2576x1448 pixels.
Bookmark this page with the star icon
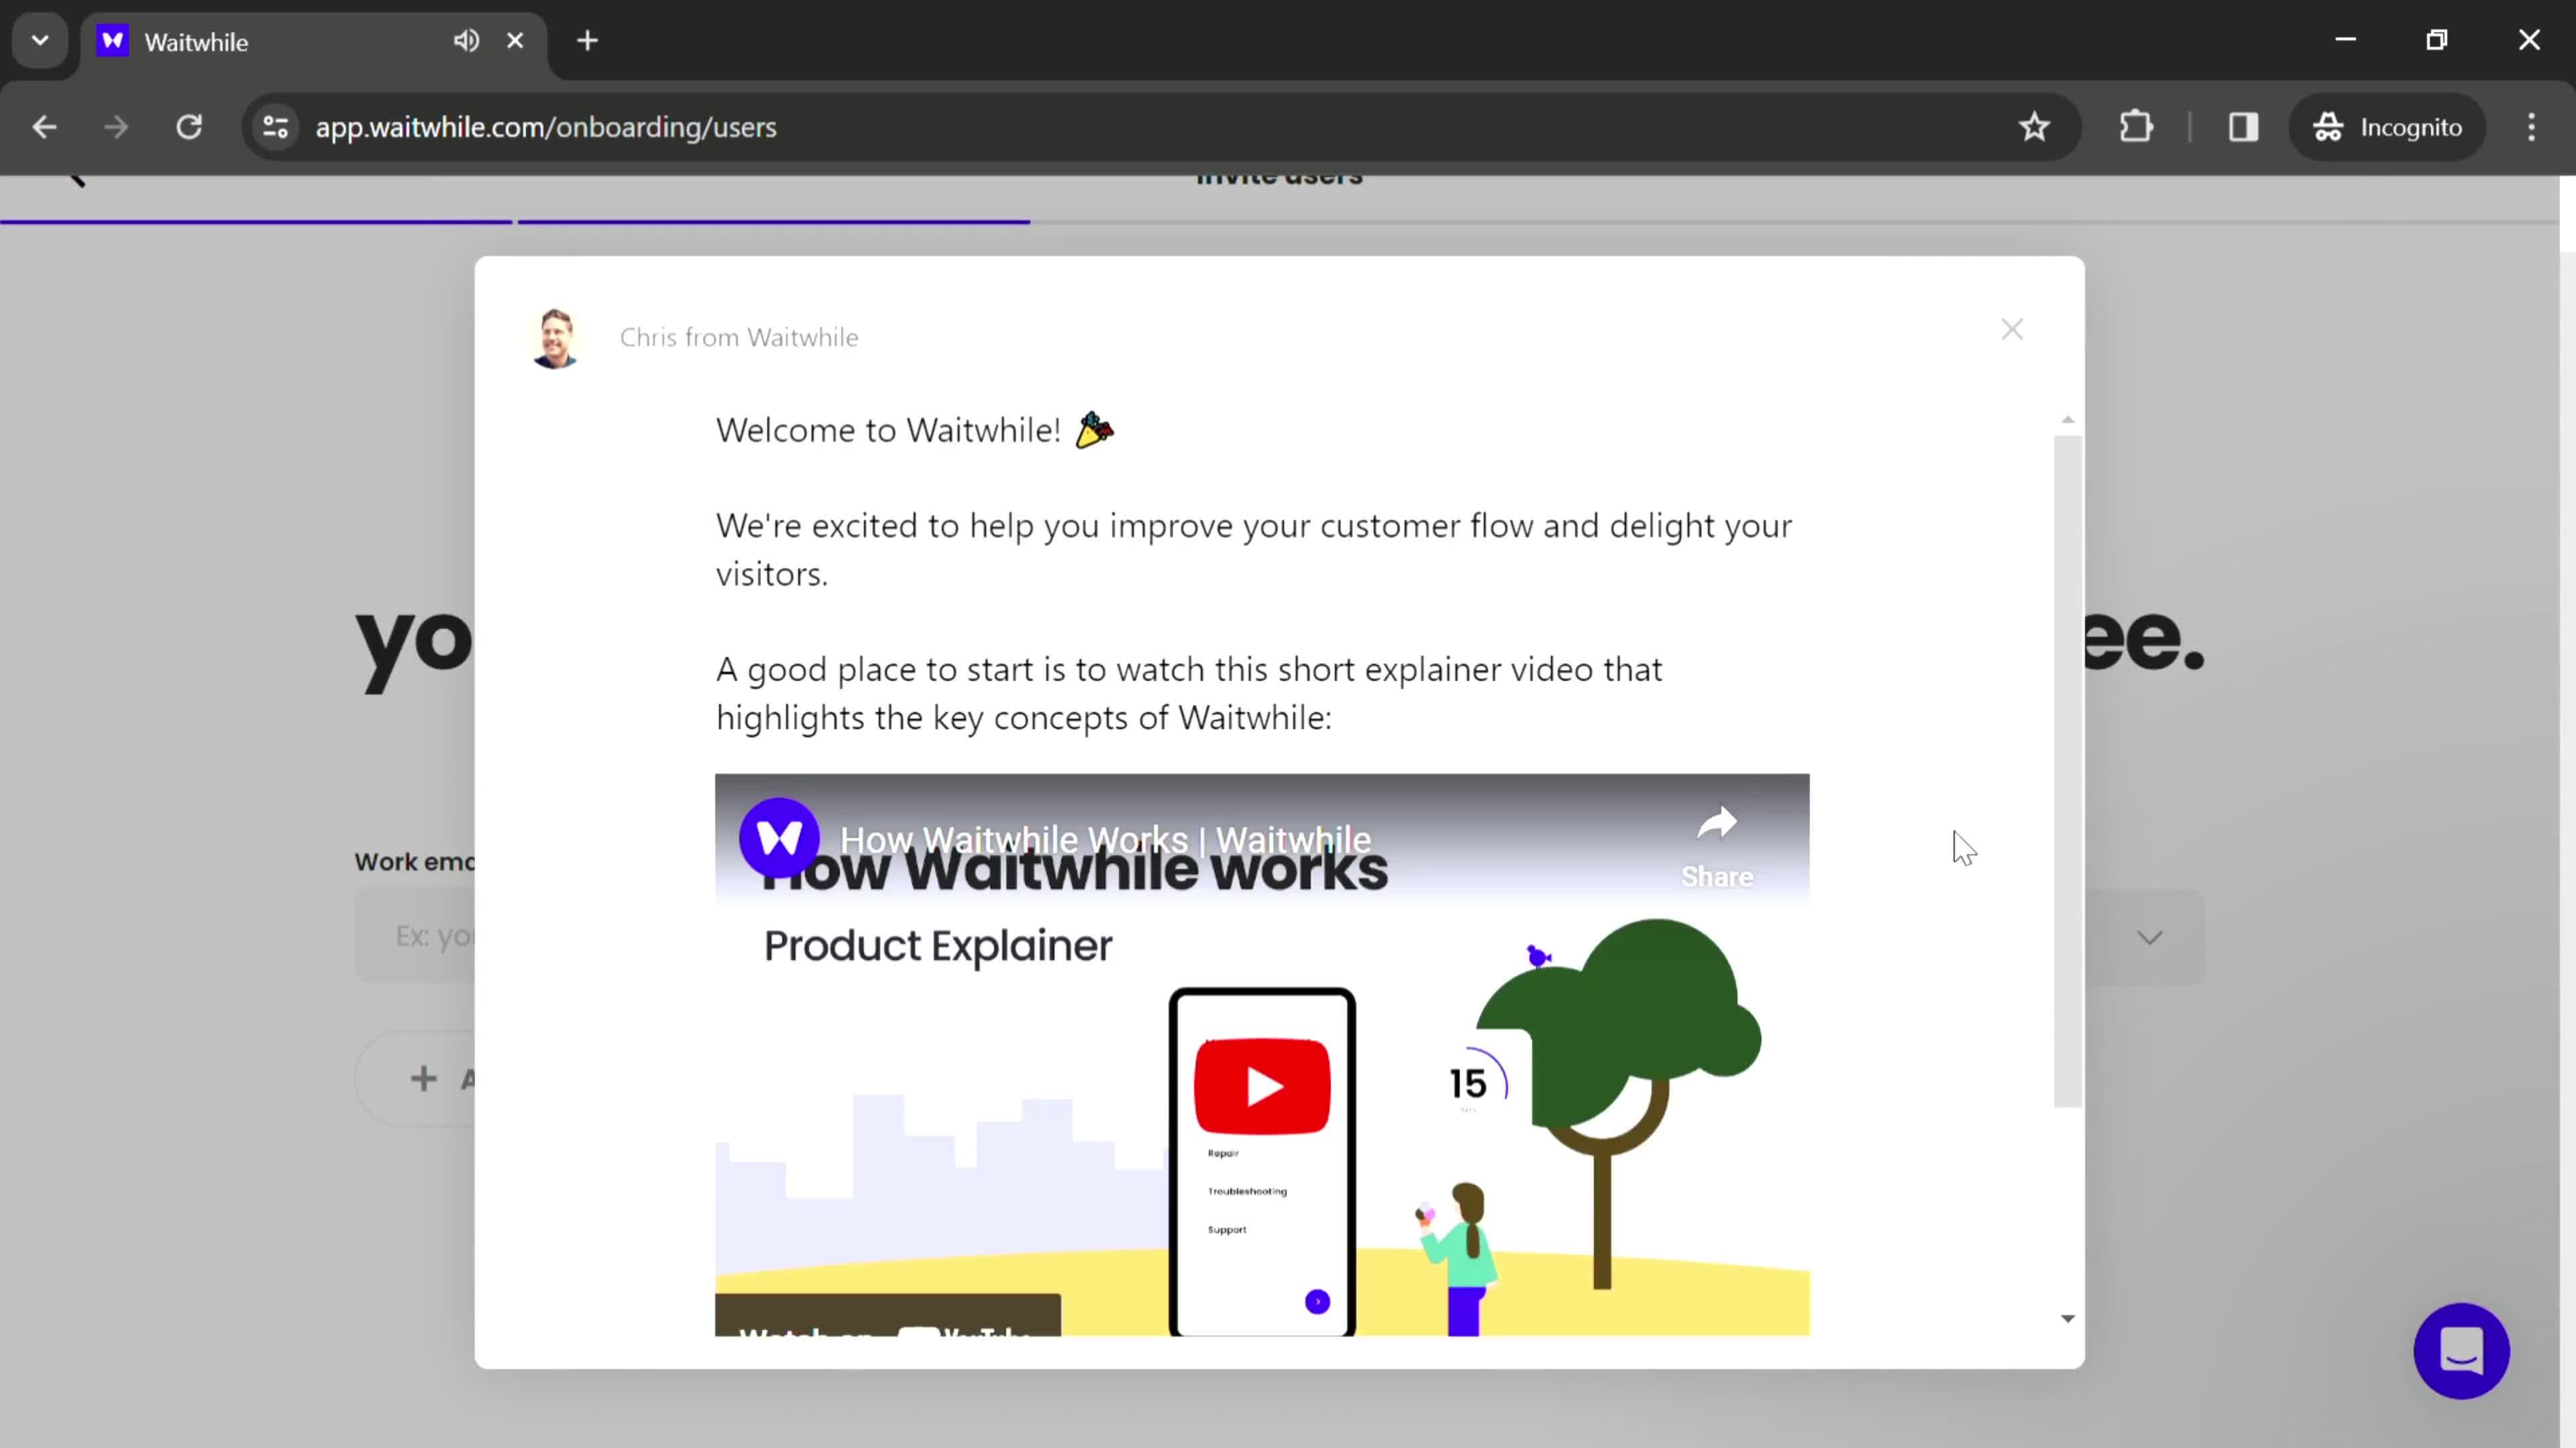[2034, 127]
